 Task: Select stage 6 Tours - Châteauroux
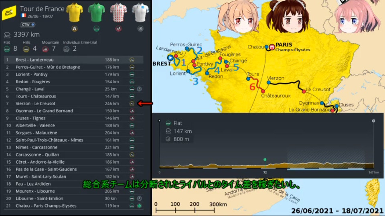point(74,96)
